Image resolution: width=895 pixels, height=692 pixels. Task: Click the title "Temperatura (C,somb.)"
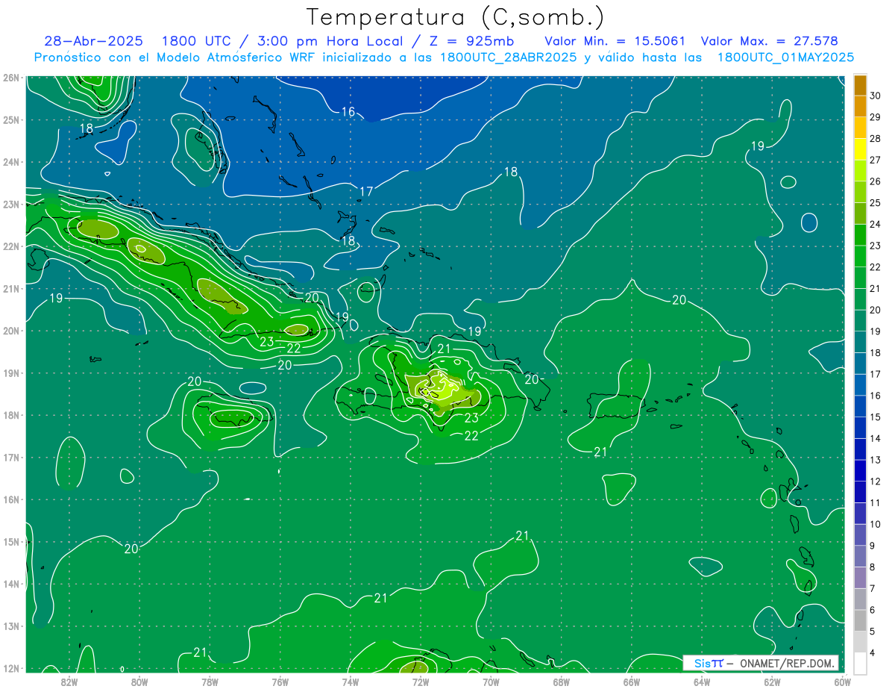pos(456,17)
